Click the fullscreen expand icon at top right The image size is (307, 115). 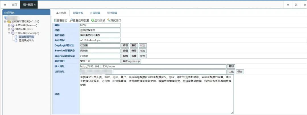(296, 5)
